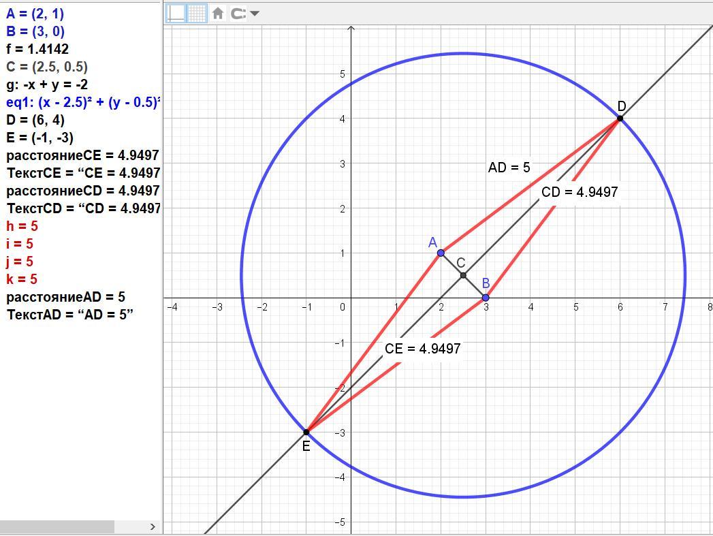Select 'i = 5' segment entry

(x=20, y=244)
